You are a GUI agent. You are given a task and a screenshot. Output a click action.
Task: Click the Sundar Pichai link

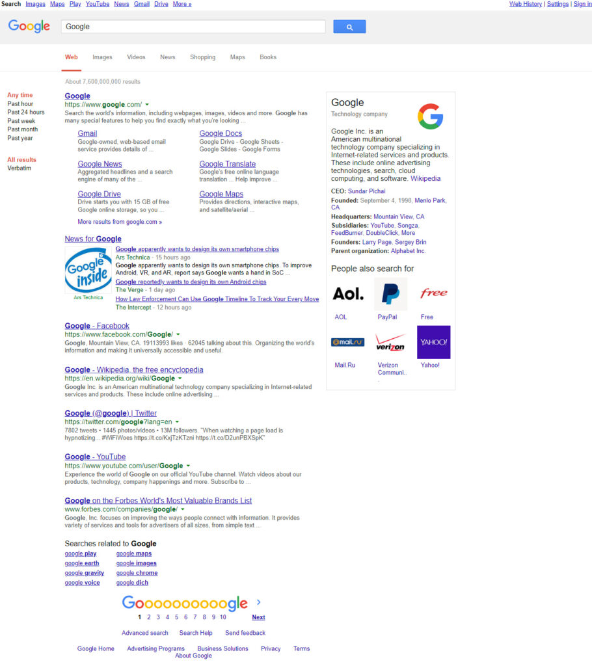point(366,191)
